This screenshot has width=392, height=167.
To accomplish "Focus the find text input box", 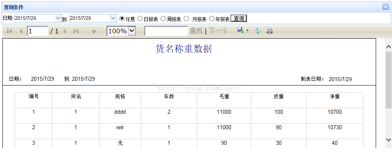I will (166, 31).
